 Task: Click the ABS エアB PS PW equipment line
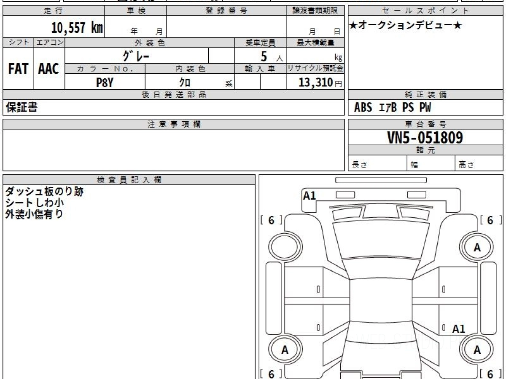coord(393,108)
